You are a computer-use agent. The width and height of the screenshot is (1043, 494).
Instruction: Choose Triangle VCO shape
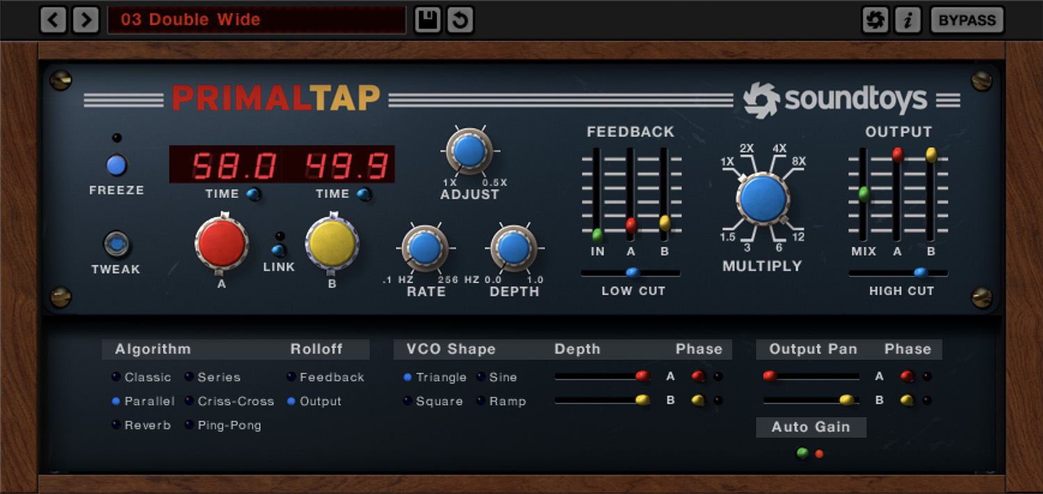[x=435, y=377]
